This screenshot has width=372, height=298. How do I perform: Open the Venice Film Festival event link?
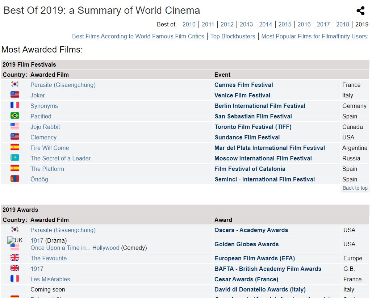click(x=242, y=95)
